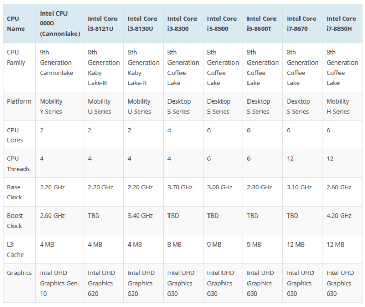Select the 3.70 GHz base clock cell
Image resolution: width=365 pixels, height=307 pixels.
click(183, 192)
